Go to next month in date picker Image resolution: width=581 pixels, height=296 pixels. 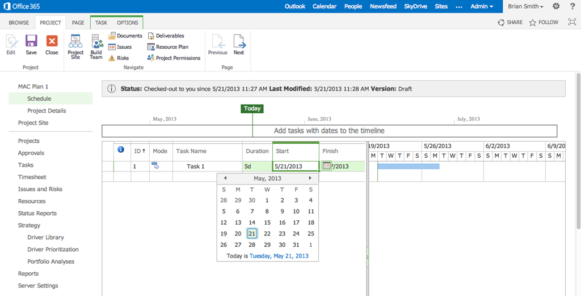[x=310, y=178]
